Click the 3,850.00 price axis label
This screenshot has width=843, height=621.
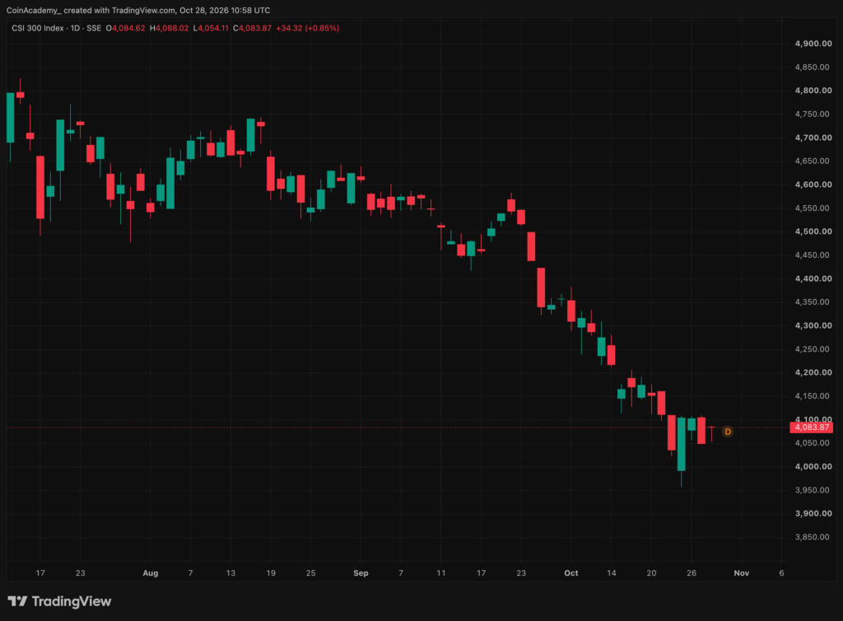[813, 537]
